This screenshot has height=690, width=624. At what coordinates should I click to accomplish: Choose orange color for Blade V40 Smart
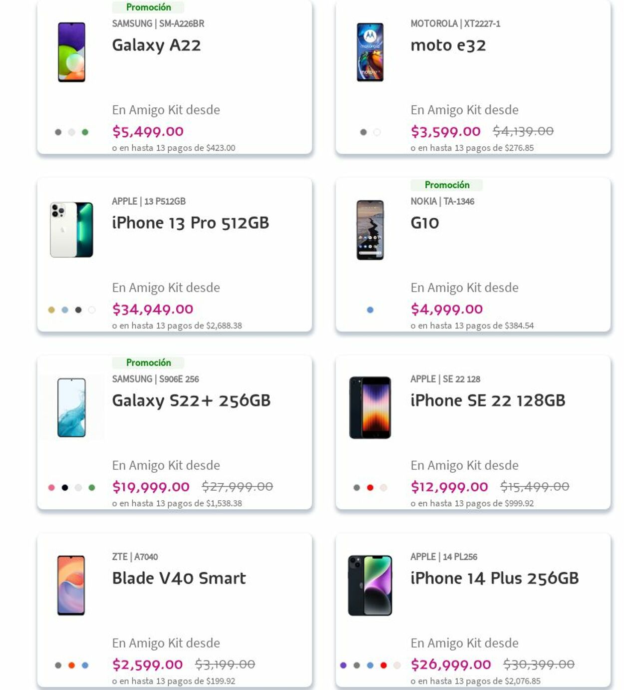[71, 666]
